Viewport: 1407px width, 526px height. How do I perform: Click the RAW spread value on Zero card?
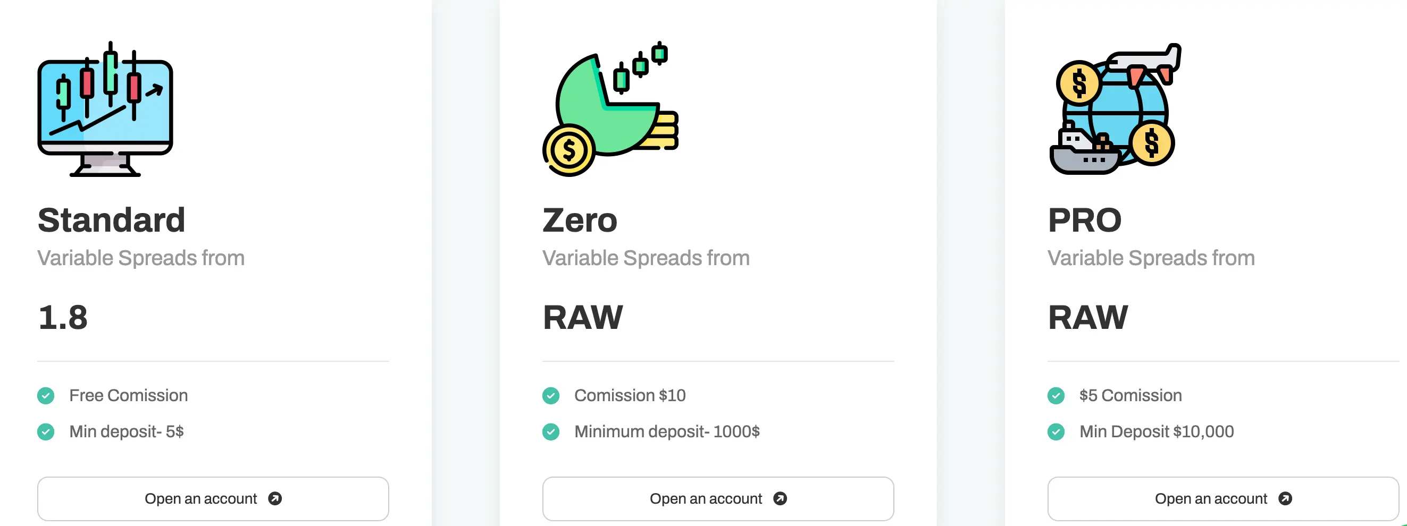pos(582,318)
